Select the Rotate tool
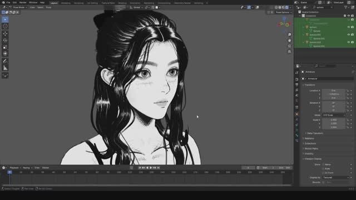Screen dimensions: 356x200 click(x=5, y=41)
